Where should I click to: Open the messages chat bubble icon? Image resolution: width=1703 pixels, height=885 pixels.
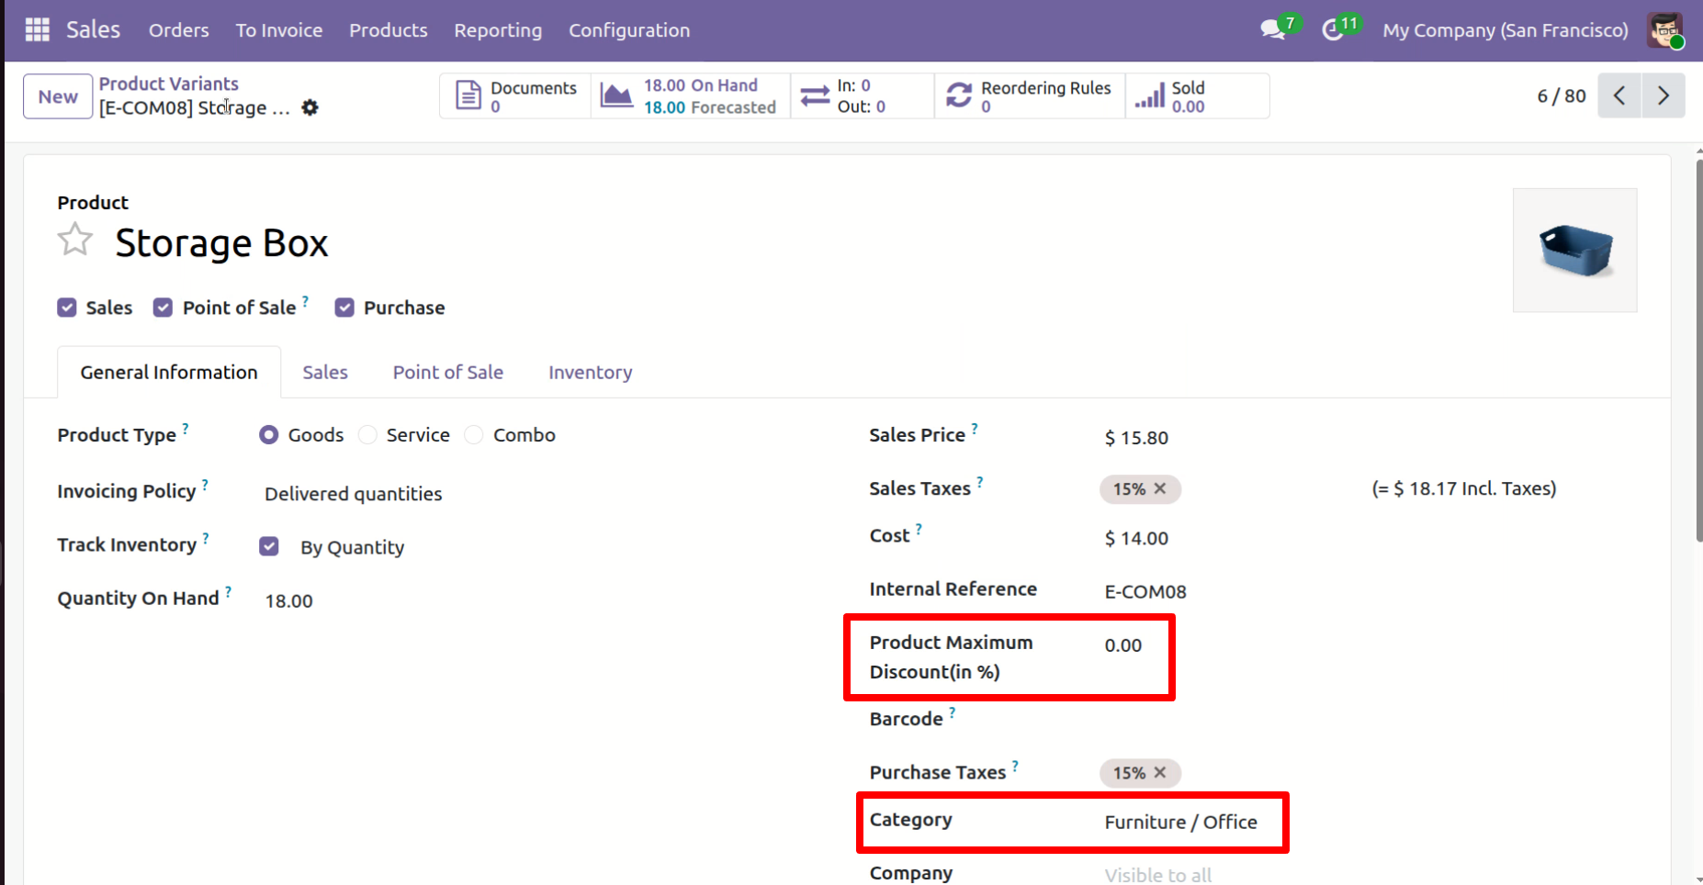click(x=1272, y=30)
